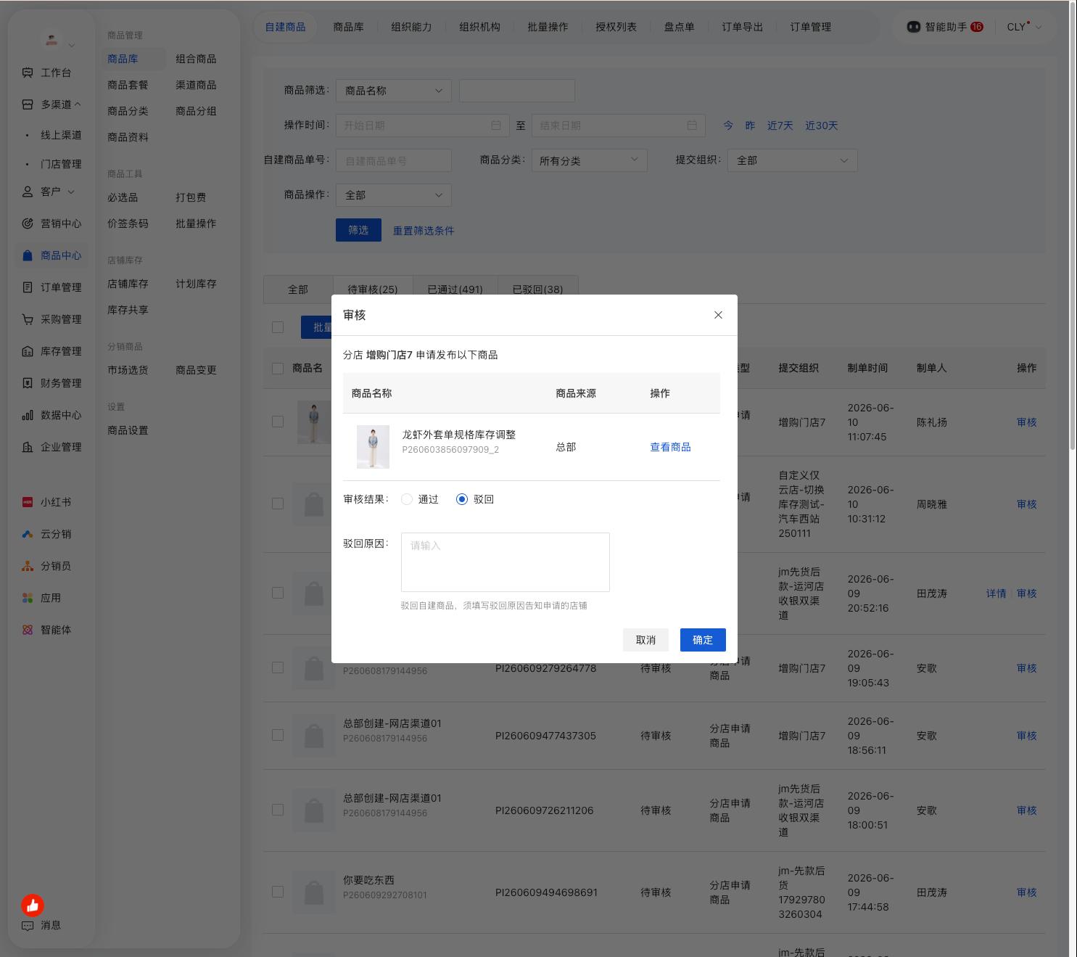Open the 商品中心 bag icon
The image size is (1077, 957).
click(28, 255)
